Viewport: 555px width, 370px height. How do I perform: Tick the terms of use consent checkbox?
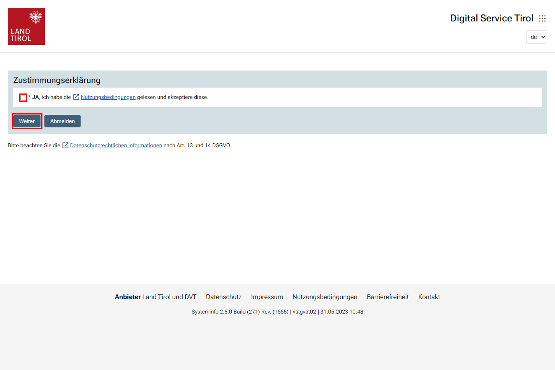click(x=23, y=97)
